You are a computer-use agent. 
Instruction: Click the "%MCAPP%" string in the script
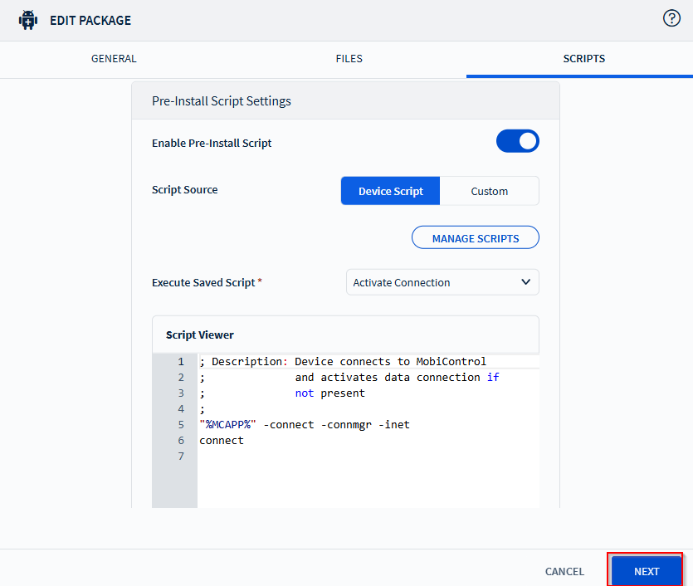click(228, 425)
